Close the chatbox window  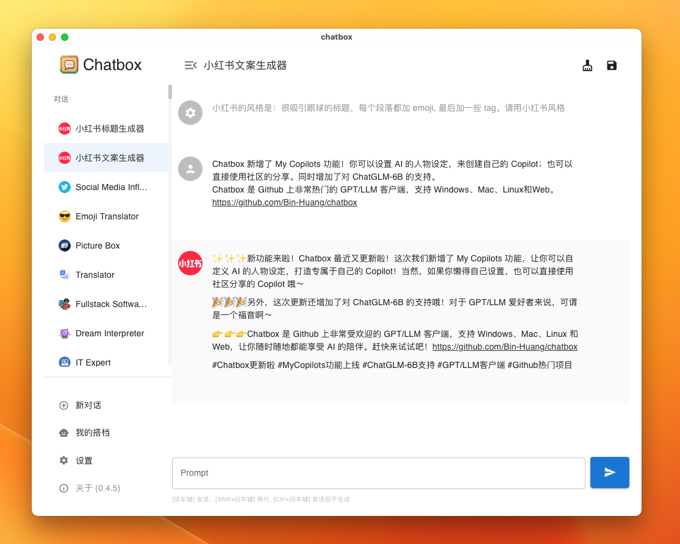40,37
